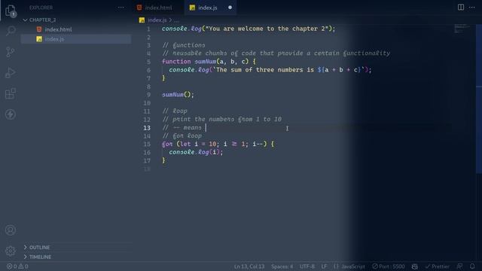The height and width of the screenshot is (271, 482).
Task: Click the sumNum() call on line 9
Action: tap(178, 95)
